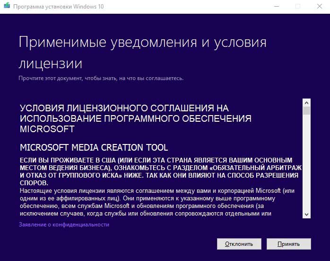Viewport: 330px width, 261px height.
Task: Click the paragraph starting Настоящие условия лицензии
Action: (157, 202)
